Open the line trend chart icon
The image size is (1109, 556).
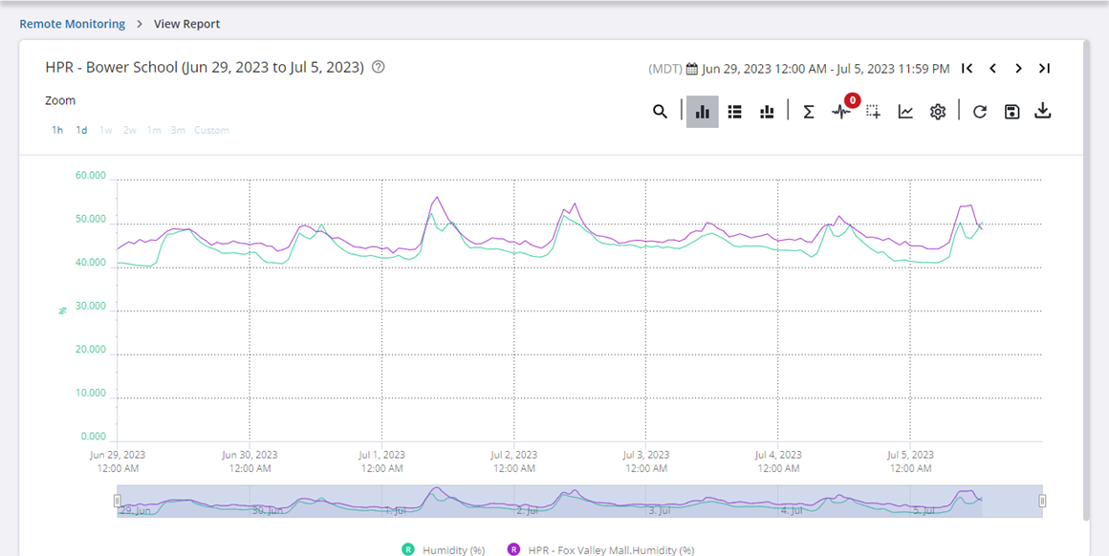tap(905, 112)
